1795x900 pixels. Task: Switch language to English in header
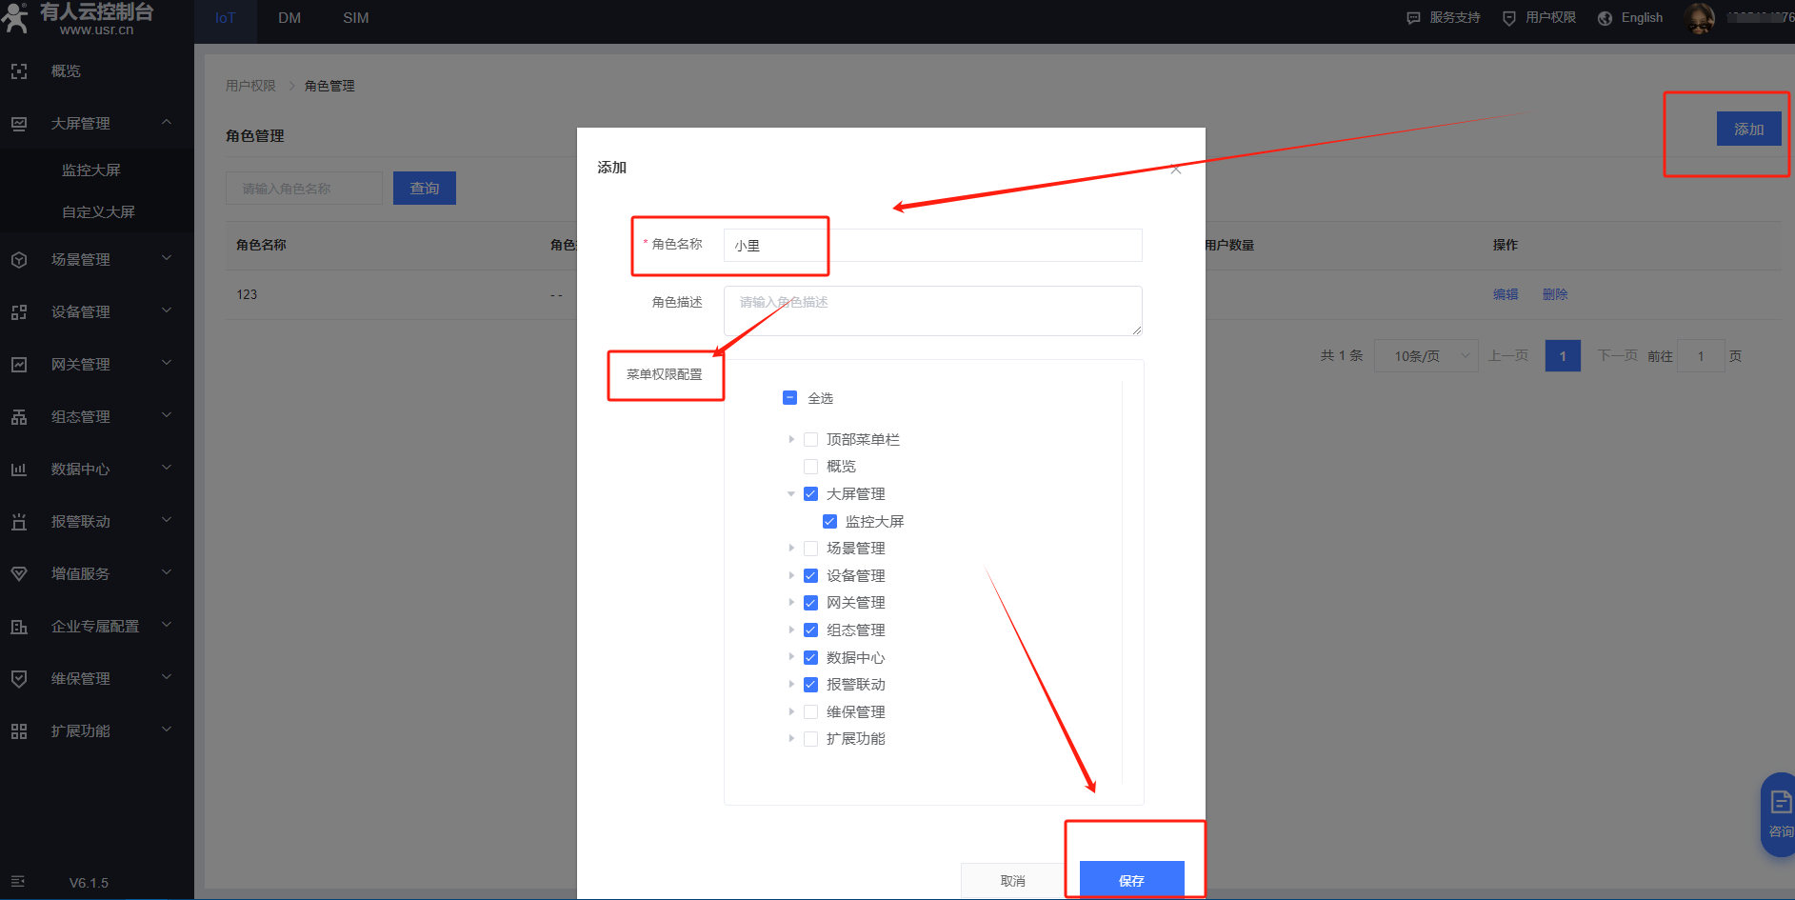point(1641,18)
